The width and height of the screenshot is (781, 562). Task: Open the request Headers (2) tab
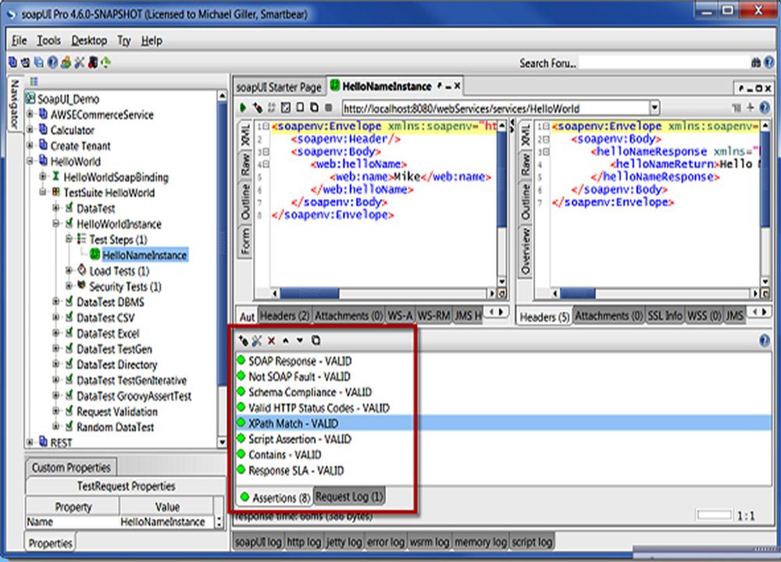coord(284,315)
